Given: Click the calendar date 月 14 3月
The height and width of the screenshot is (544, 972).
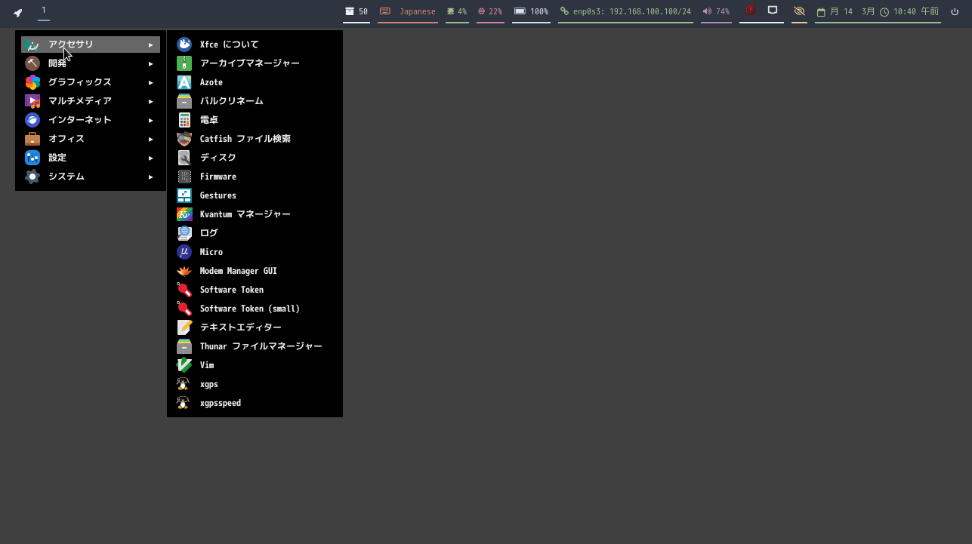Looking at the screenshot, I should coord(847,12).
